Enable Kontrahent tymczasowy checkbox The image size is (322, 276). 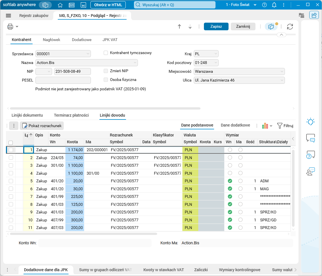tap(106, 53)
